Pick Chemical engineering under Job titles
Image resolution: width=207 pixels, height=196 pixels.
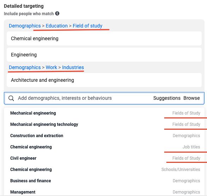pyautogui.click(x=104, y=147)
